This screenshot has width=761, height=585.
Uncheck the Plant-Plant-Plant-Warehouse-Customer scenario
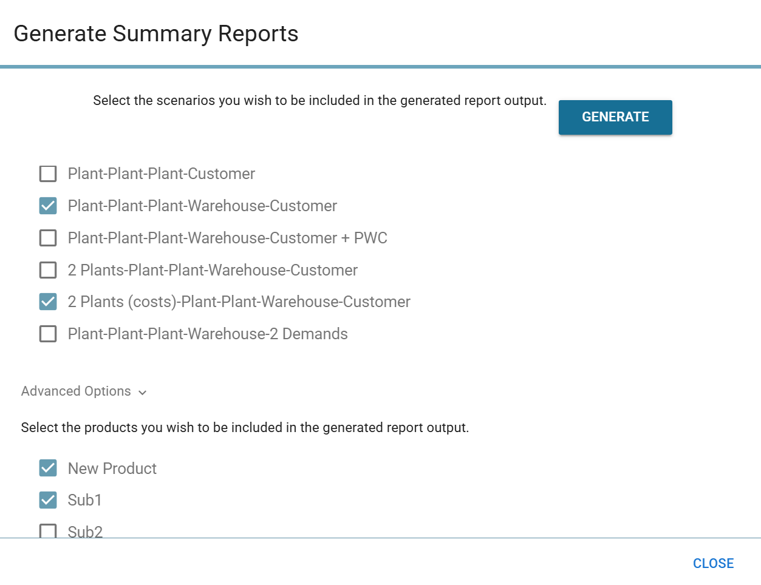click(x=48, y=206)
